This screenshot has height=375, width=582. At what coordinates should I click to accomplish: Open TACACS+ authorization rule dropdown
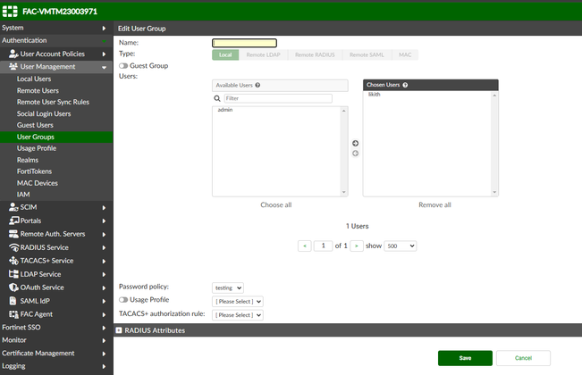pyautogui.click(x=238, y=315)
